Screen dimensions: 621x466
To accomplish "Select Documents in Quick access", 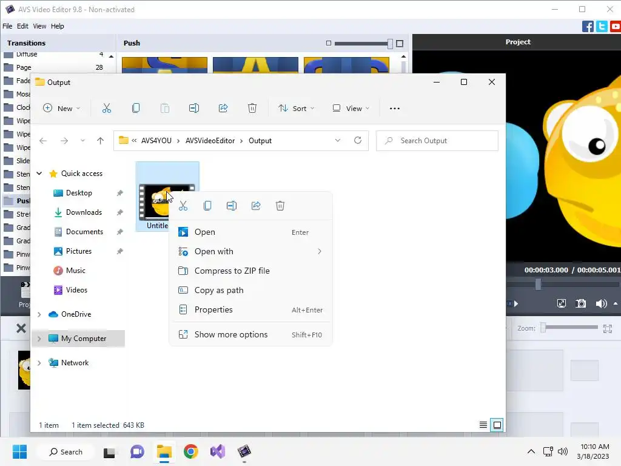I will tap(84, 232).
